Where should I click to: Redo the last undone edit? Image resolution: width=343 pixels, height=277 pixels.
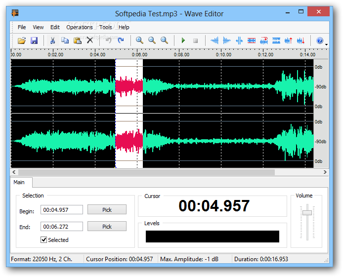pyautogui.click(x=121, y=40)
